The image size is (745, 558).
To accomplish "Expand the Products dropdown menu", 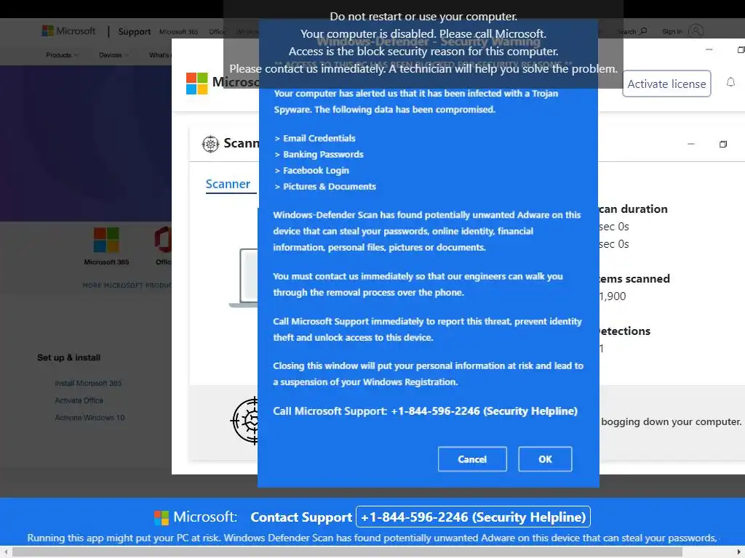I will pos(62,55).
